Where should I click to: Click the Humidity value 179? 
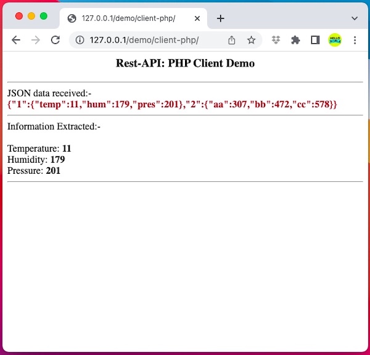point(57,160)
